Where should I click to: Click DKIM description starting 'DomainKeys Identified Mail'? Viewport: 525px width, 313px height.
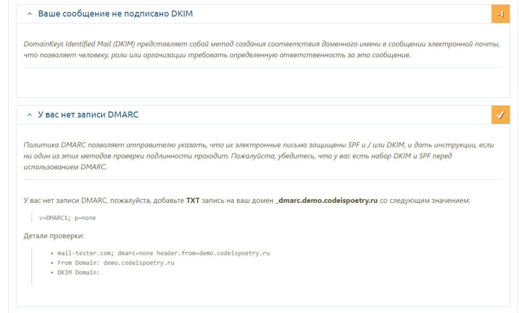[x=261, y=49]
